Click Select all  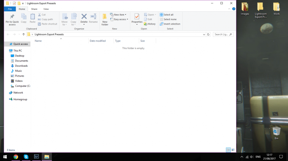pyautogui.click(x=166, y=15)
